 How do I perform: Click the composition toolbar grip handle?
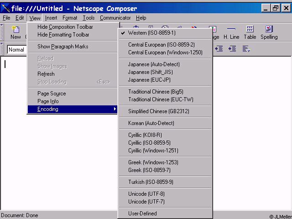2,32
